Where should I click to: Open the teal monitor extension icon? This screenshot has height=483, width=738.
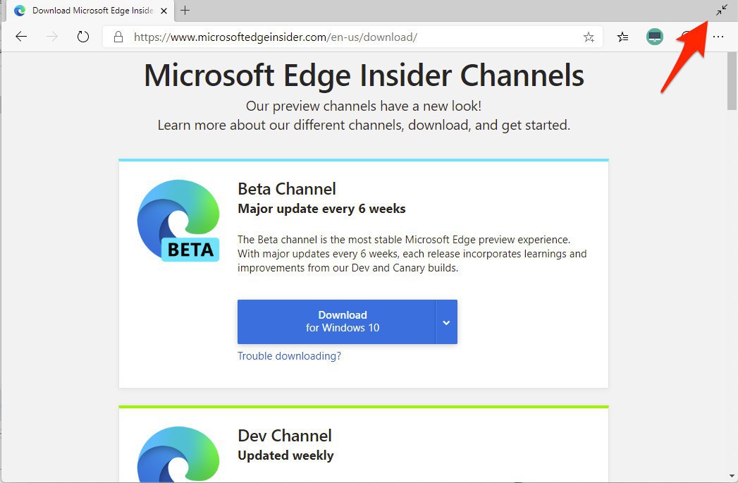655,37
